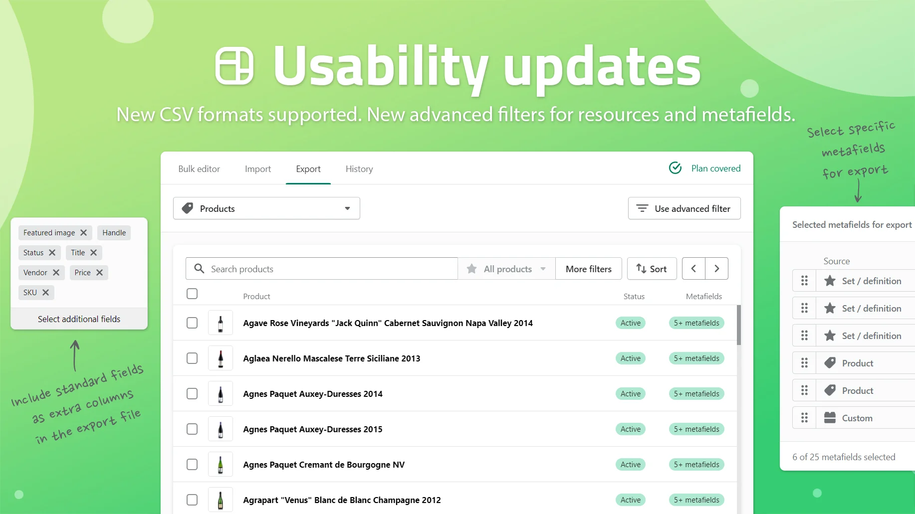Grab drag handle of first Product metafield row
915x514 pixels.
point(804,363)
